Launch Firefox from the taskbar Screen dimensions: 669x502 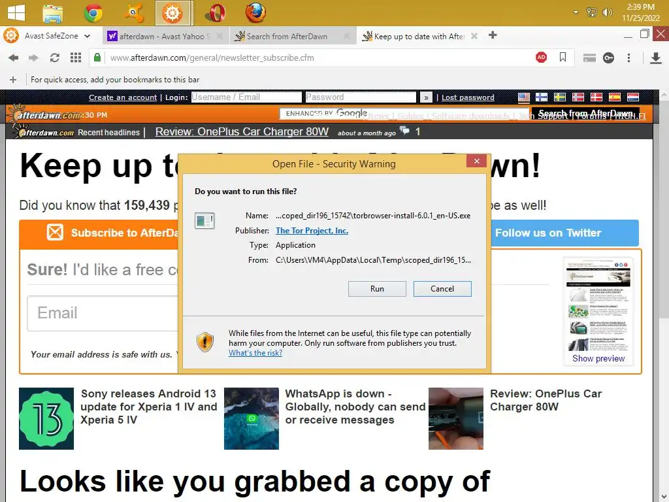[255, 13]
